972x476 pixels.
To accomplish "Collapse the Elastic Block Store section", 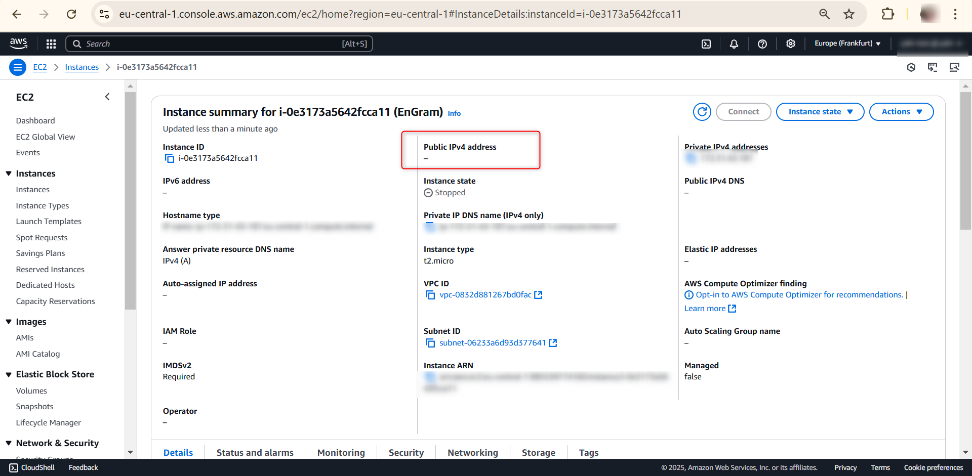I will 9,374.
